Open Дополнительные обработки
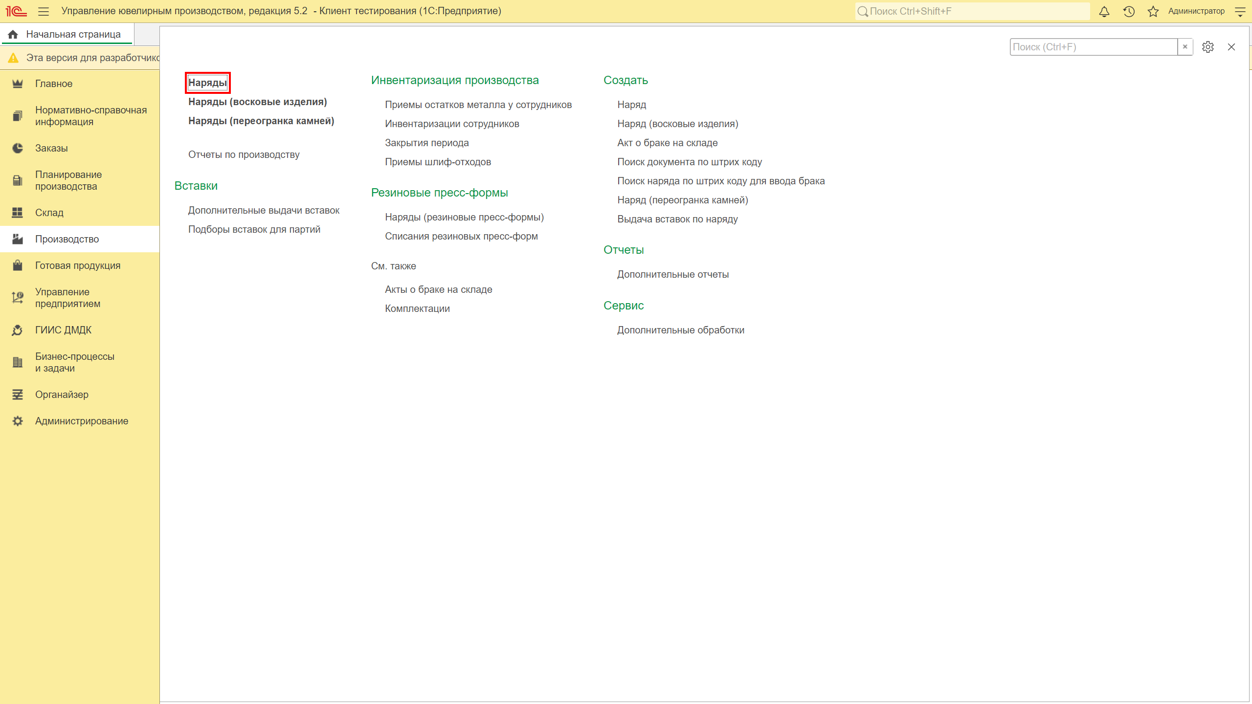This screenshot has width=1252, height=704. [681, 330]
